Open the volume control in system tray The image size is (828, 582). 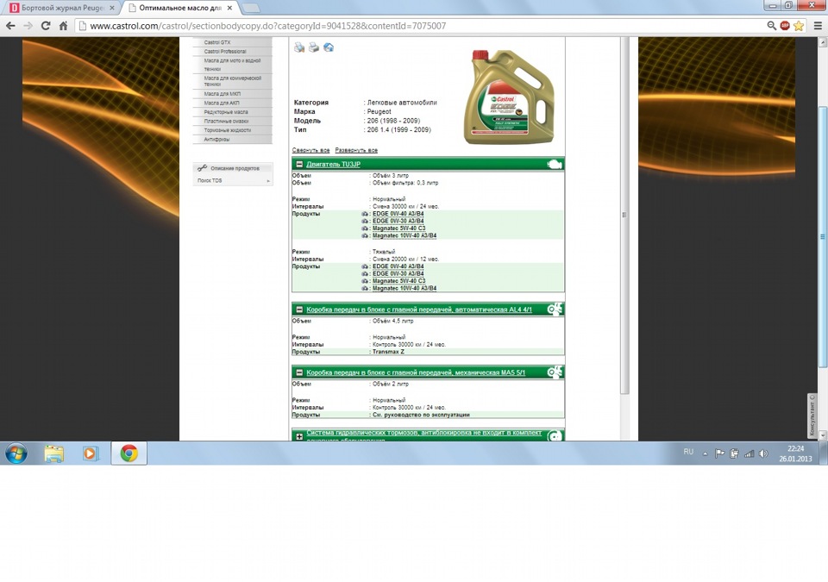[763, 454]
